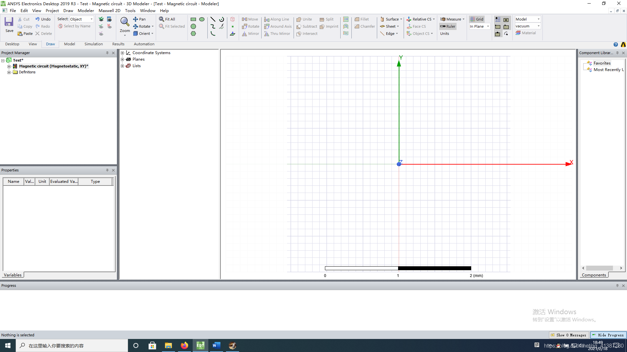Select the draw spline tool
The width and height of the screenshot is (627, 352).
(213, 26)
